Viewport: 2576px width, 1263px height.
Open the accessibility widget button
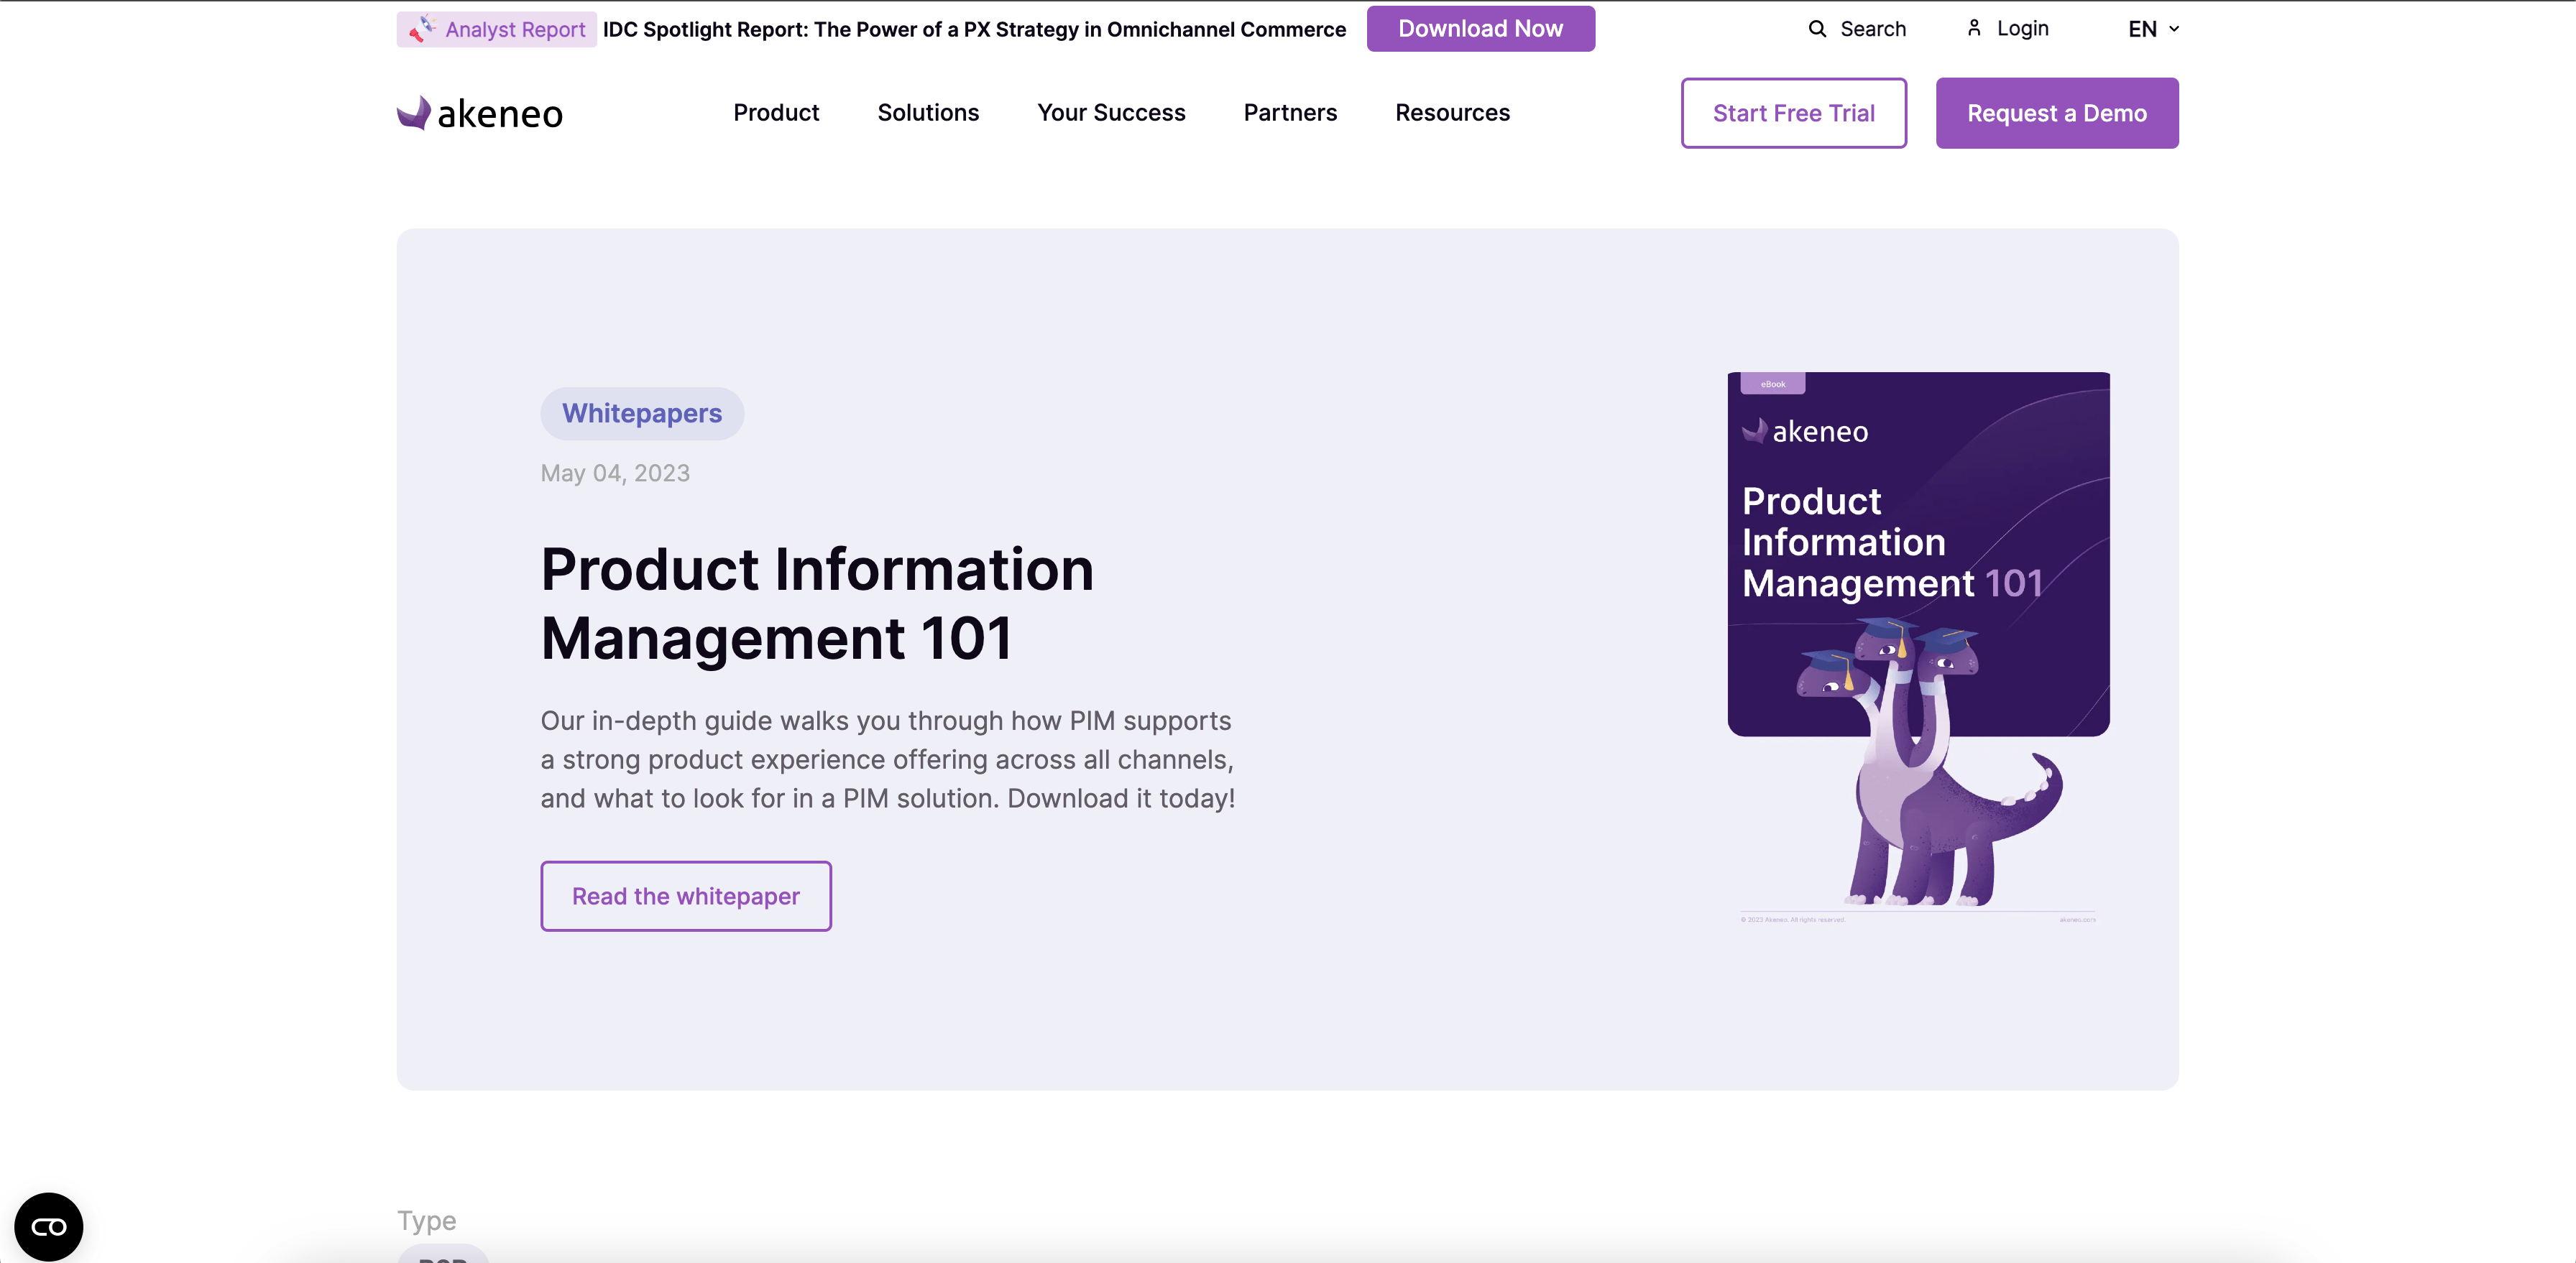click(x=49, y=1226)
